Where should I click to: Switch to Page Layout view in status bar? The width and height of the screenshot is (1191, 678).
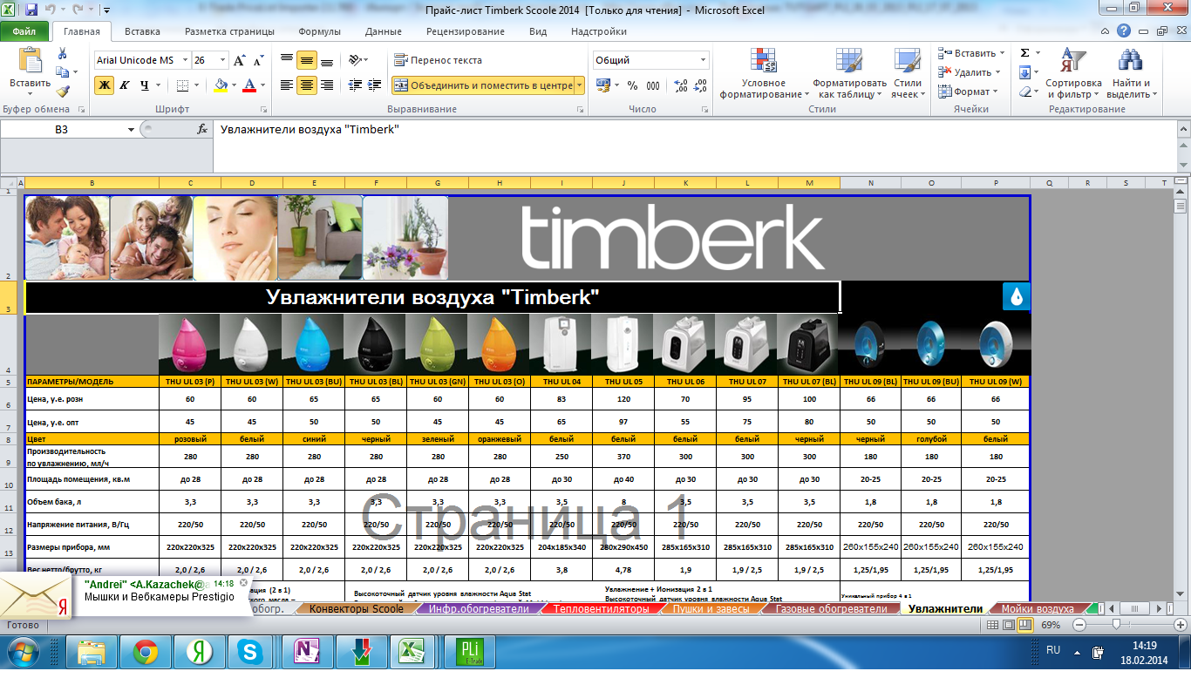[x=1009, y=626]
